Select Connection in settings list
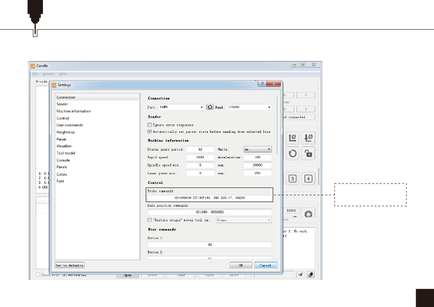 point(97,97)
